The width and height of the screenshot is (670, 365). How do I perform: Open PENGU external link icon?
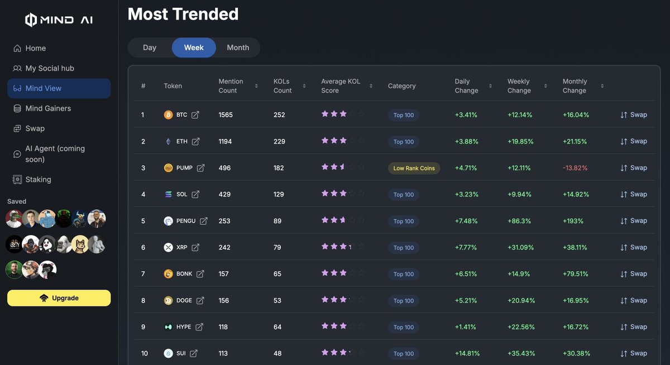[x=204, y=221]
